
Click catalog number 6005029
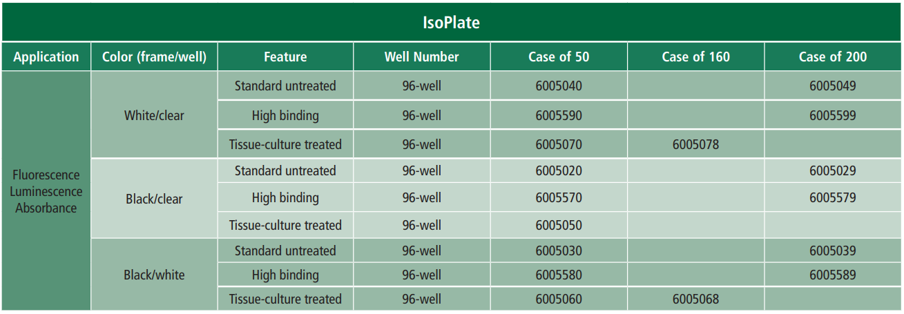click(833, 170)
